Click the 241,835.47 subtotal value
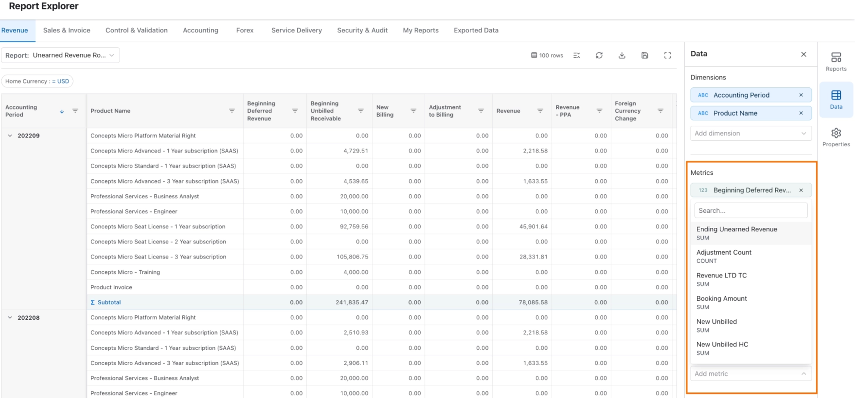855x398 pixels. coord(352,302)
